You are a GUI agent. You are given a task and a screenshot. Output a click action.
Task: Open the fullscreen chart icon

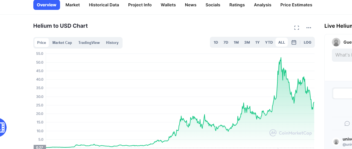296,28
